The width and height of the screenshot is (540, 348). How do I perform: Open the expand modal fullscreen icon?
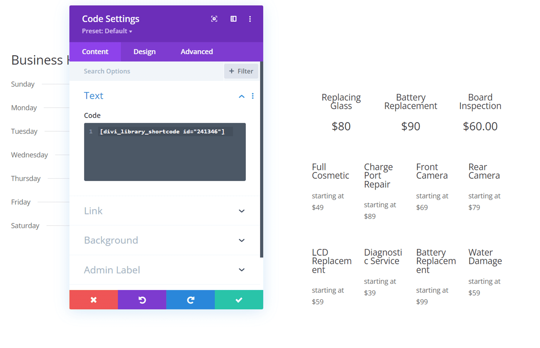[x=214, y=19]
